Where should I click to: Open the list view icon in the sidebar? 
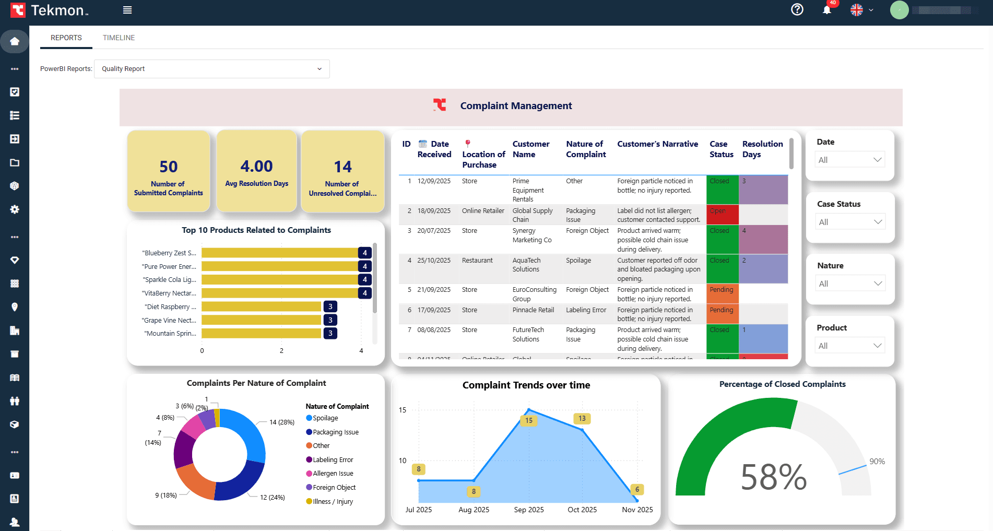click(15, 115)
